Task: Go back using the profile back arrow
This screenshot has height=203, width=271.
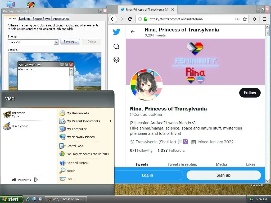Action: click(133, 32)
